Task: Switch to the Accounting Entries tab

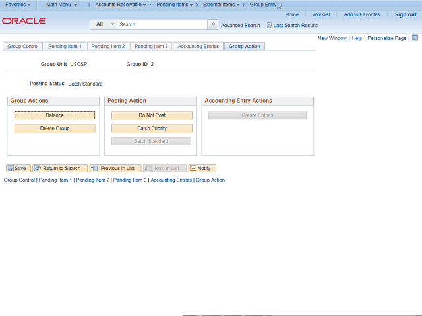Action: tap(198, 46)
